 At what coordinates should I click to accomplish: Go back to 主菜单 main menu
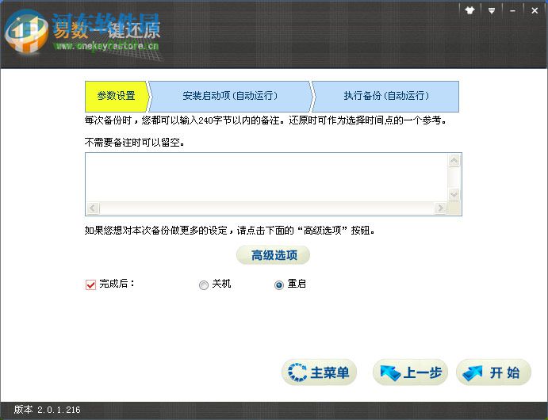coord(319,372)
